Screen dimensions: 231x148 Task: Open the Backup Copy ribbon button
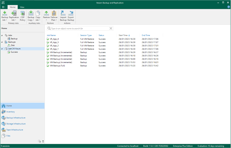(x=31, y=16)
